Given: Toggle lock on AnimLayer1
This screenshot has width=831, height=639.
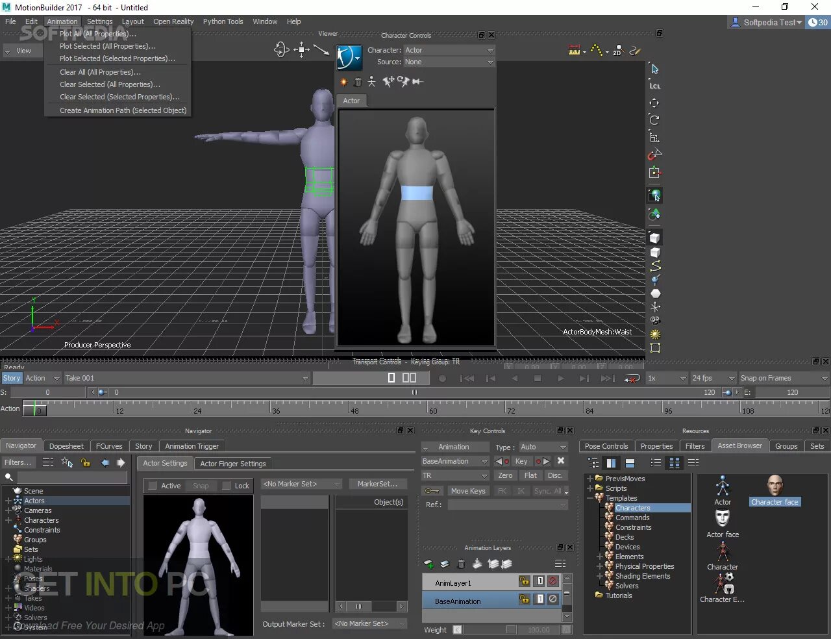Looking at the screenshot, I should coord(525,581).
